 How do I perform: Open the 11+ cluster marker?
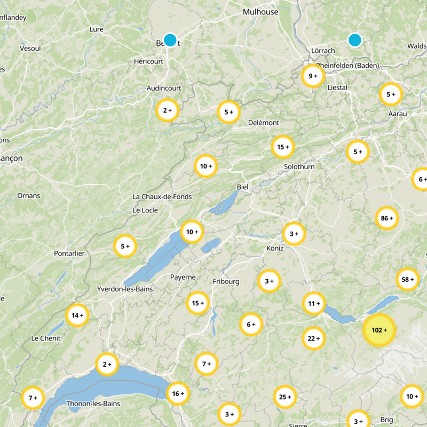coord(313,304)
